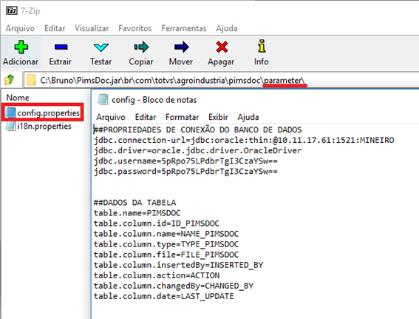Screen dimensions: 419x319
Task: Click the jdbc.username line
Action: [185, 161]
